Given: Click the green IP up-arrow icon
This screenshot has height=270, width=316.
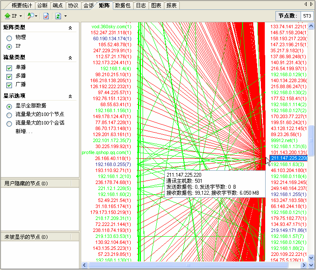Looking at the screenshot, I should tap(7, 16).
